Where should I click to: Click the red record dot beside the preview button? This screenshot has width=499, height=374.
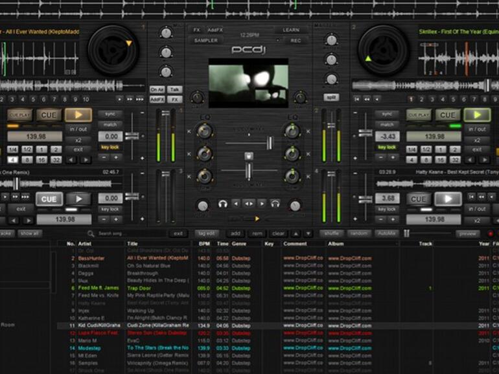click(490, 234)
